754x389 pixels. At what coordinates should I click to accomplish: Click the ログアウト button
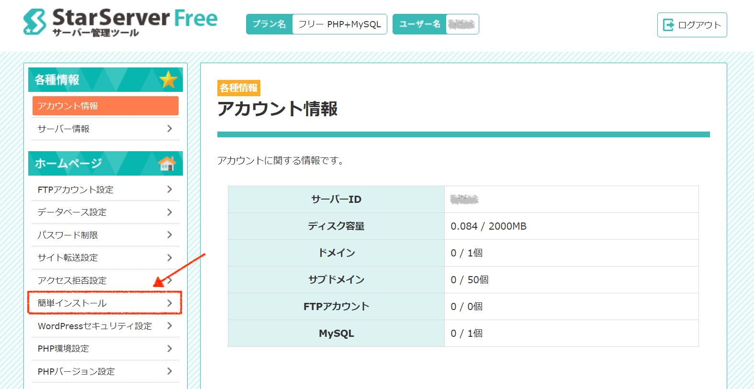click(692, 25)
